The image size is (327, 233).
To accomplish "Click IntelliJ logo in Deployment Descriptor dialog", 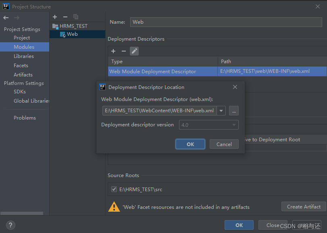I will [x=102, y=87].
